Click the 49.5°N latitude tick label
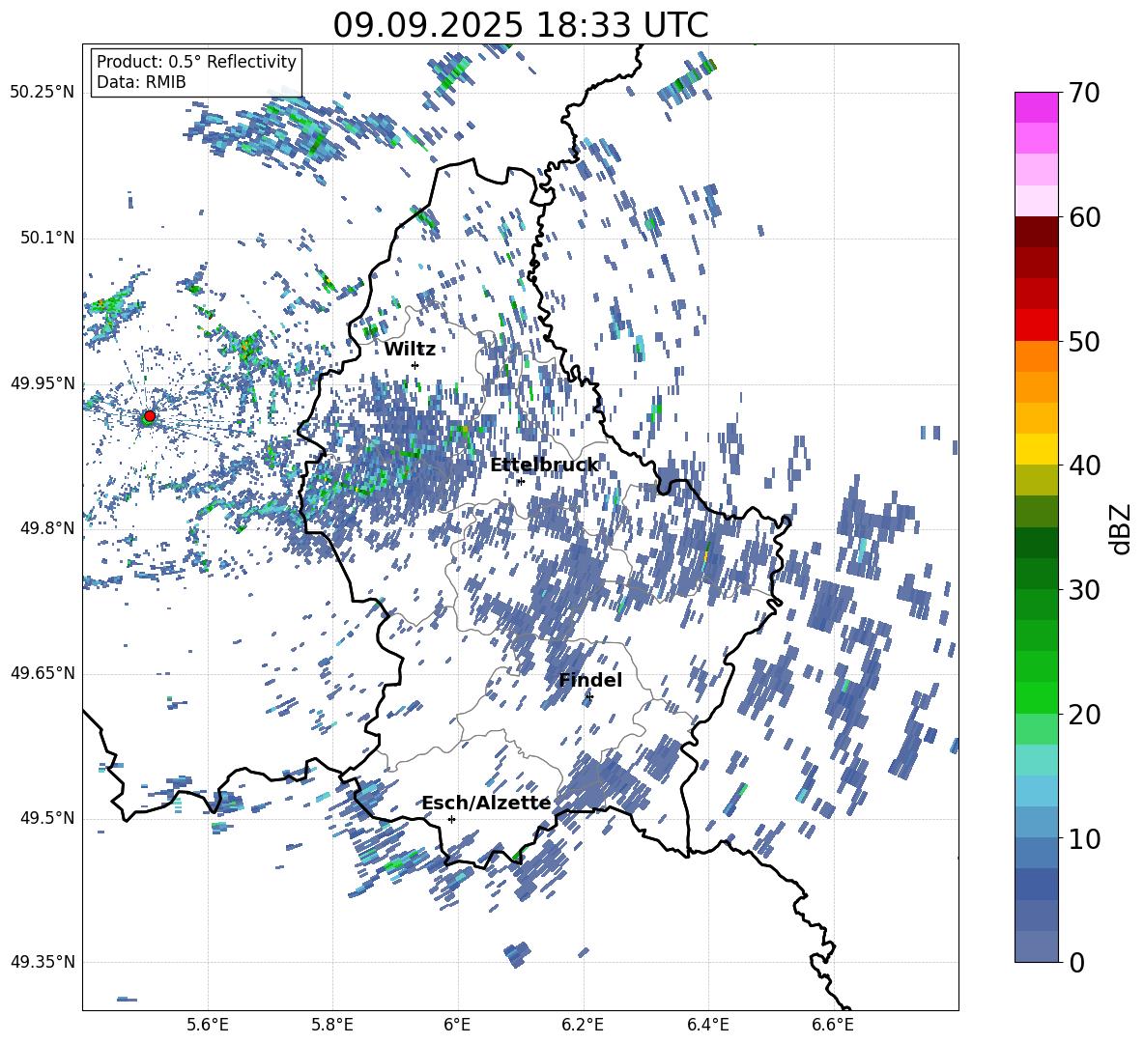The image size is (1144, 1044). [46, 818]
